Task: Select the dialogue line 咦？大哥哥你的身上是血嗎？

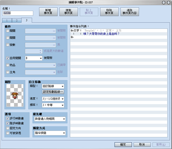Action: click(x=119, y=34)
